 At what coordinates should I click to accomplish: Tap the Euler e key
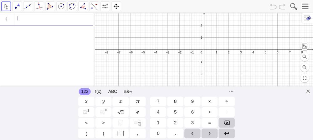click(138, 112)
